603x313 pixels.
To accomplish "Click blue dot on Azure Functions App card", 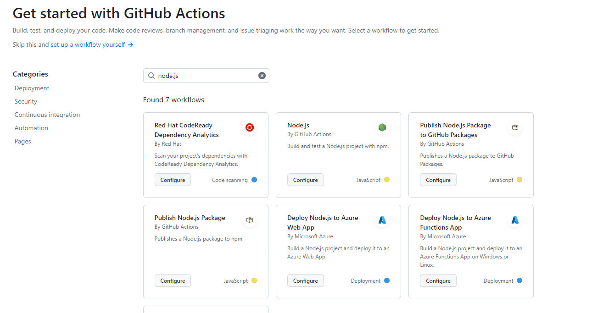I will click(519, 280).
